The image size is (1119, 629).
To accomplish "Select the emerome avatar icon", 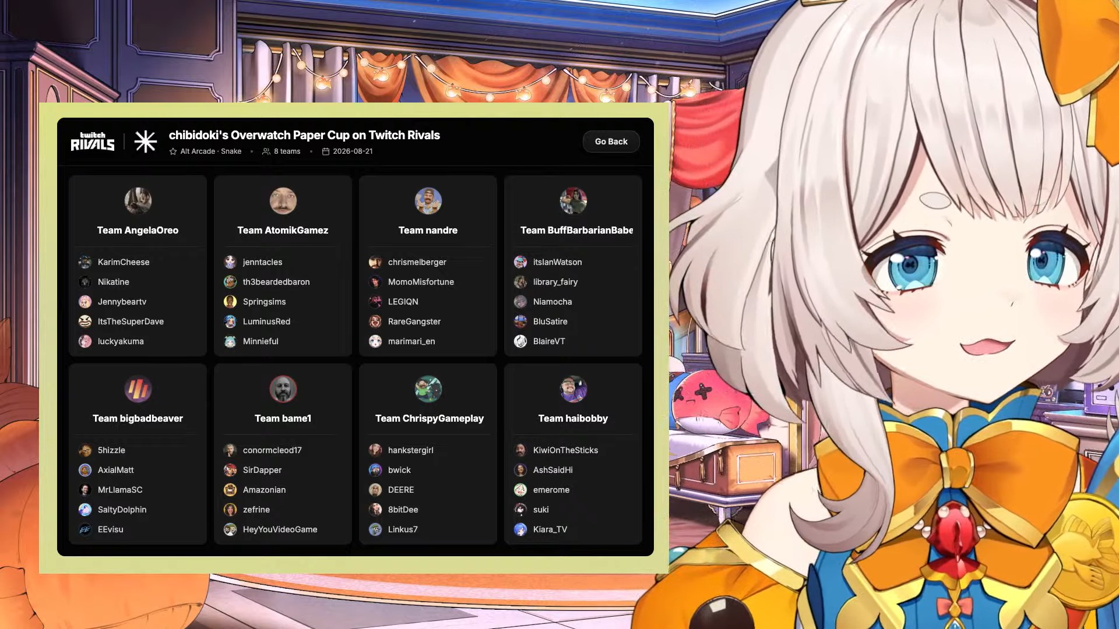I will (x=520, y=490).
